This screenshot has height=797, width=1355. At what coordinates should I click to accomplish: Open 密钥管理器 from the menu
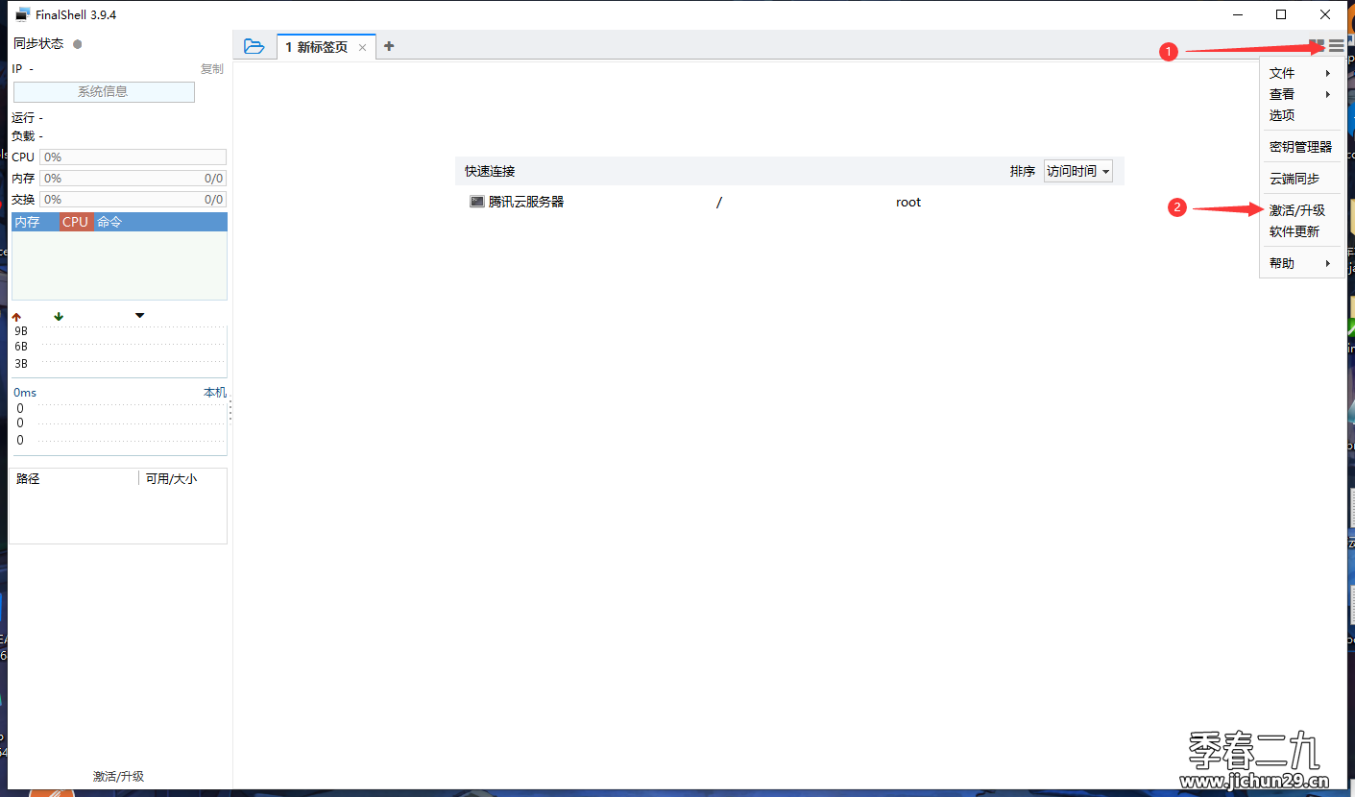(x=1300, y=147)
